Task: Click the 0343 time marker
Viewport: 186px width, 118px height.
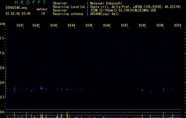Action: (54, 25)
